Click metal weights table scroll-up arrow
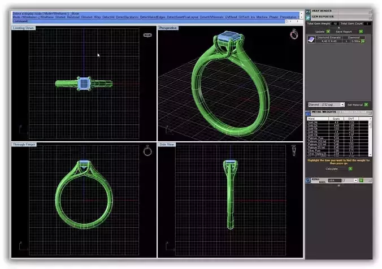The image size is (382, 269). 370,119
